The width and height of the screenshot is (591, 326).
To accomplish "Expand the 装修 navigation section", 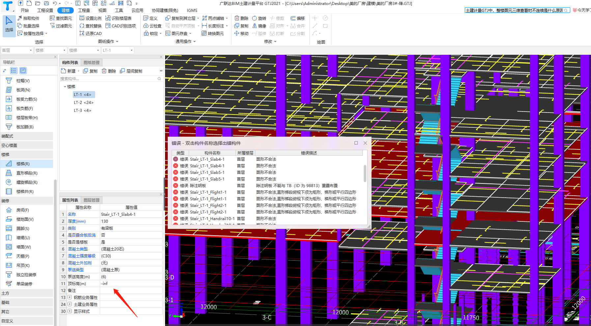I will (x=26, y=201).
